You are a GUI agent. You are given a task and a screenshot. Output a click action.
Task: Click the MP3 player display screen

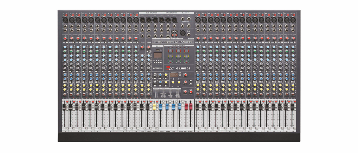(158, 55)
